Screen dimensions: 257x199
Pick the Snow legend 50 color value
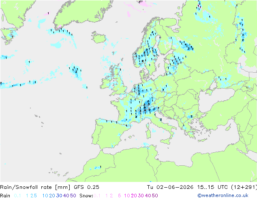coord(155,196)
